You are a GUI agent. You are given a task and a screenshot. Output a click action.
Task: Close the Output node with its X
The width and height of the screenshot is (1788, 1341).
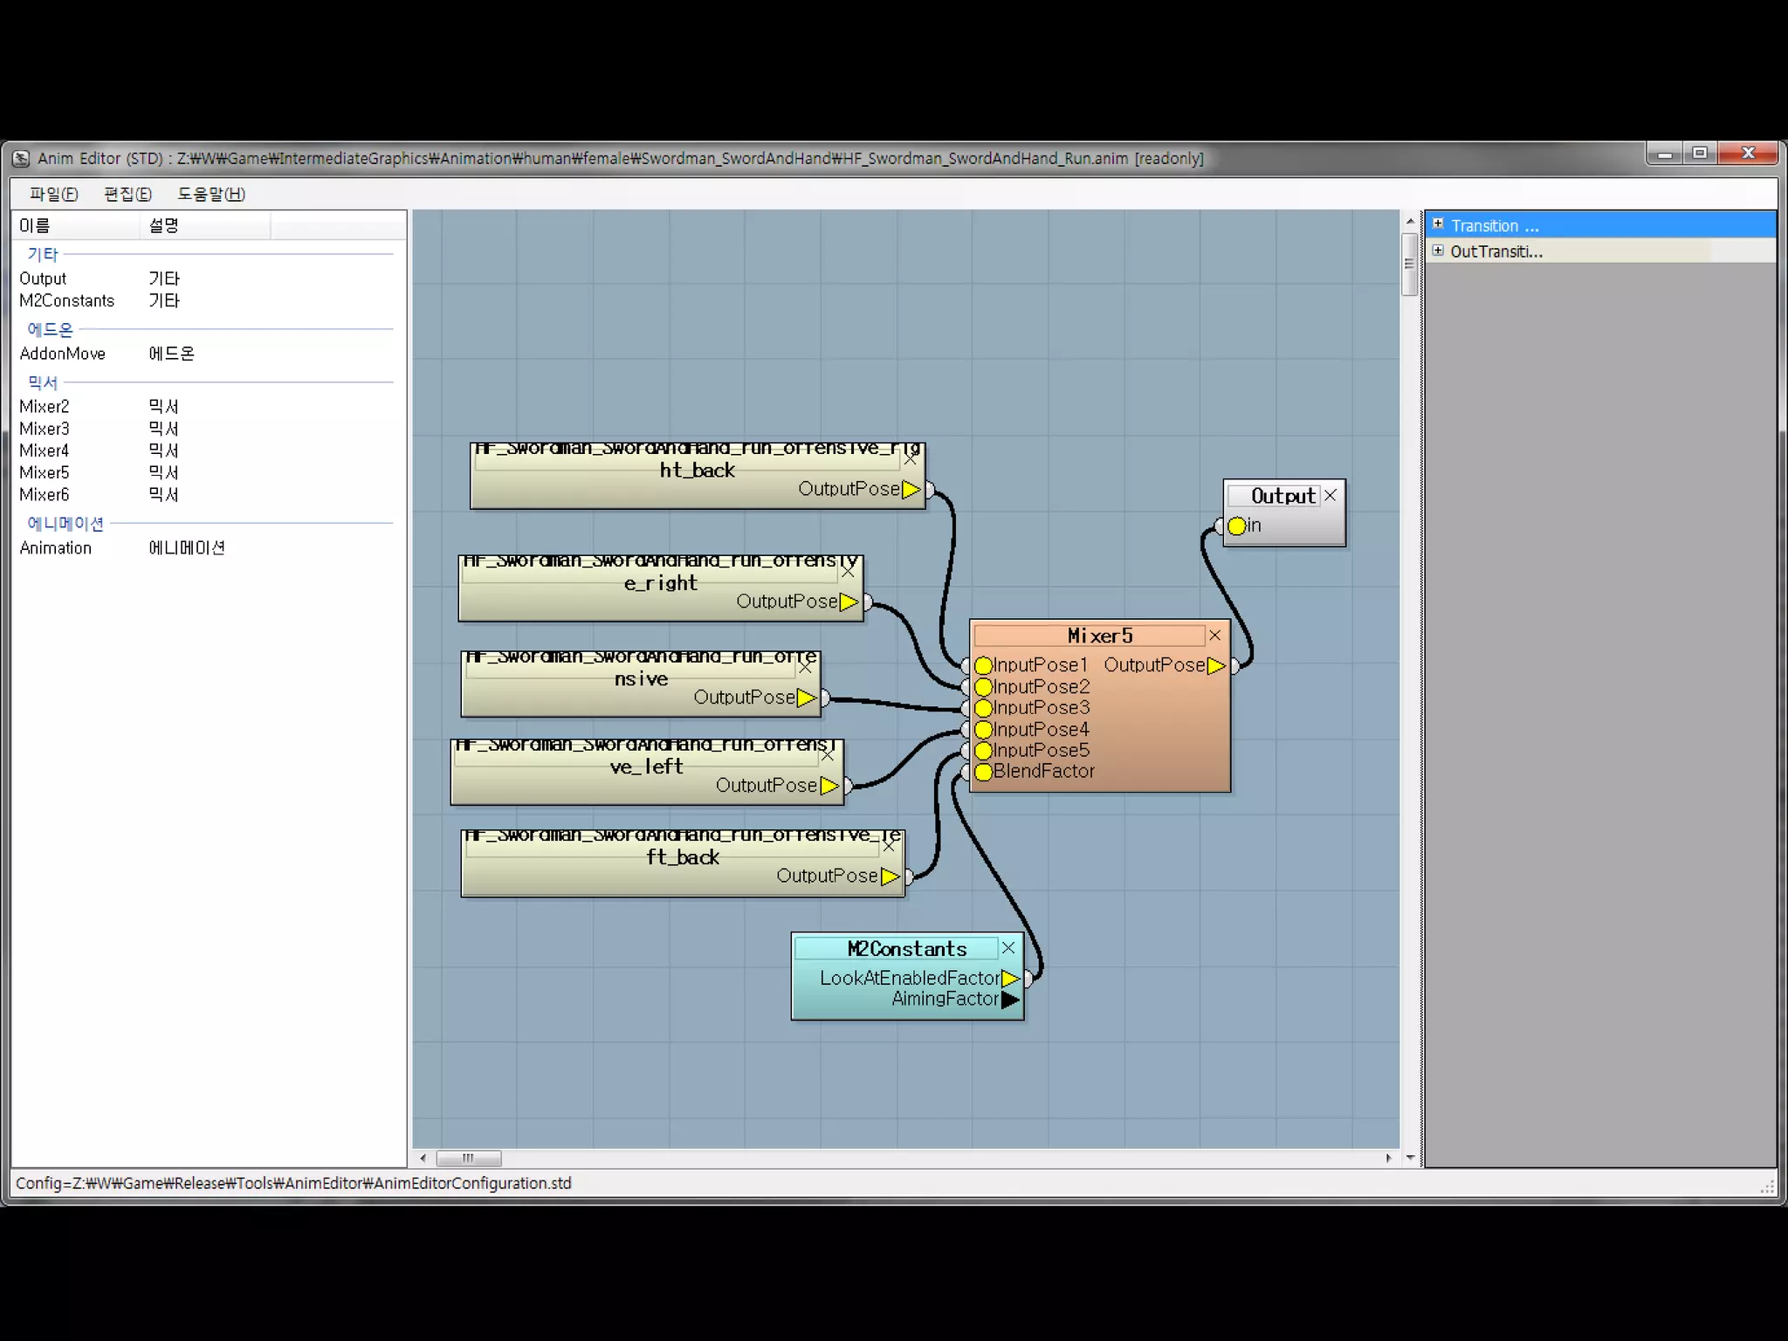(x=1330, y=496)
